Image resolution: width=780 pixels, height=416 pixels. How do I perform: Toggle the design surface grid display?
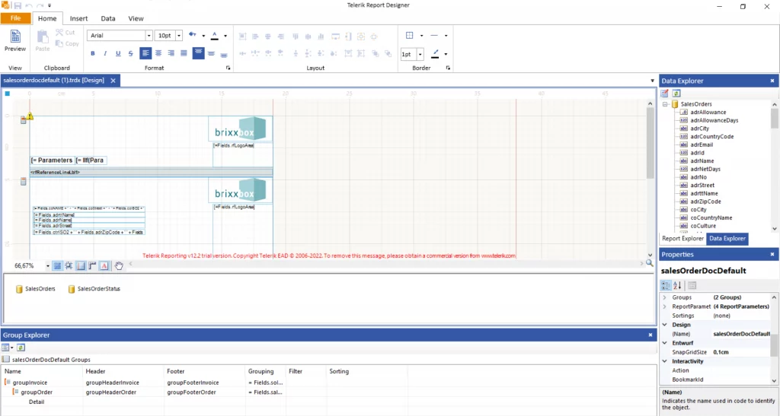click(x=57, y=266)
